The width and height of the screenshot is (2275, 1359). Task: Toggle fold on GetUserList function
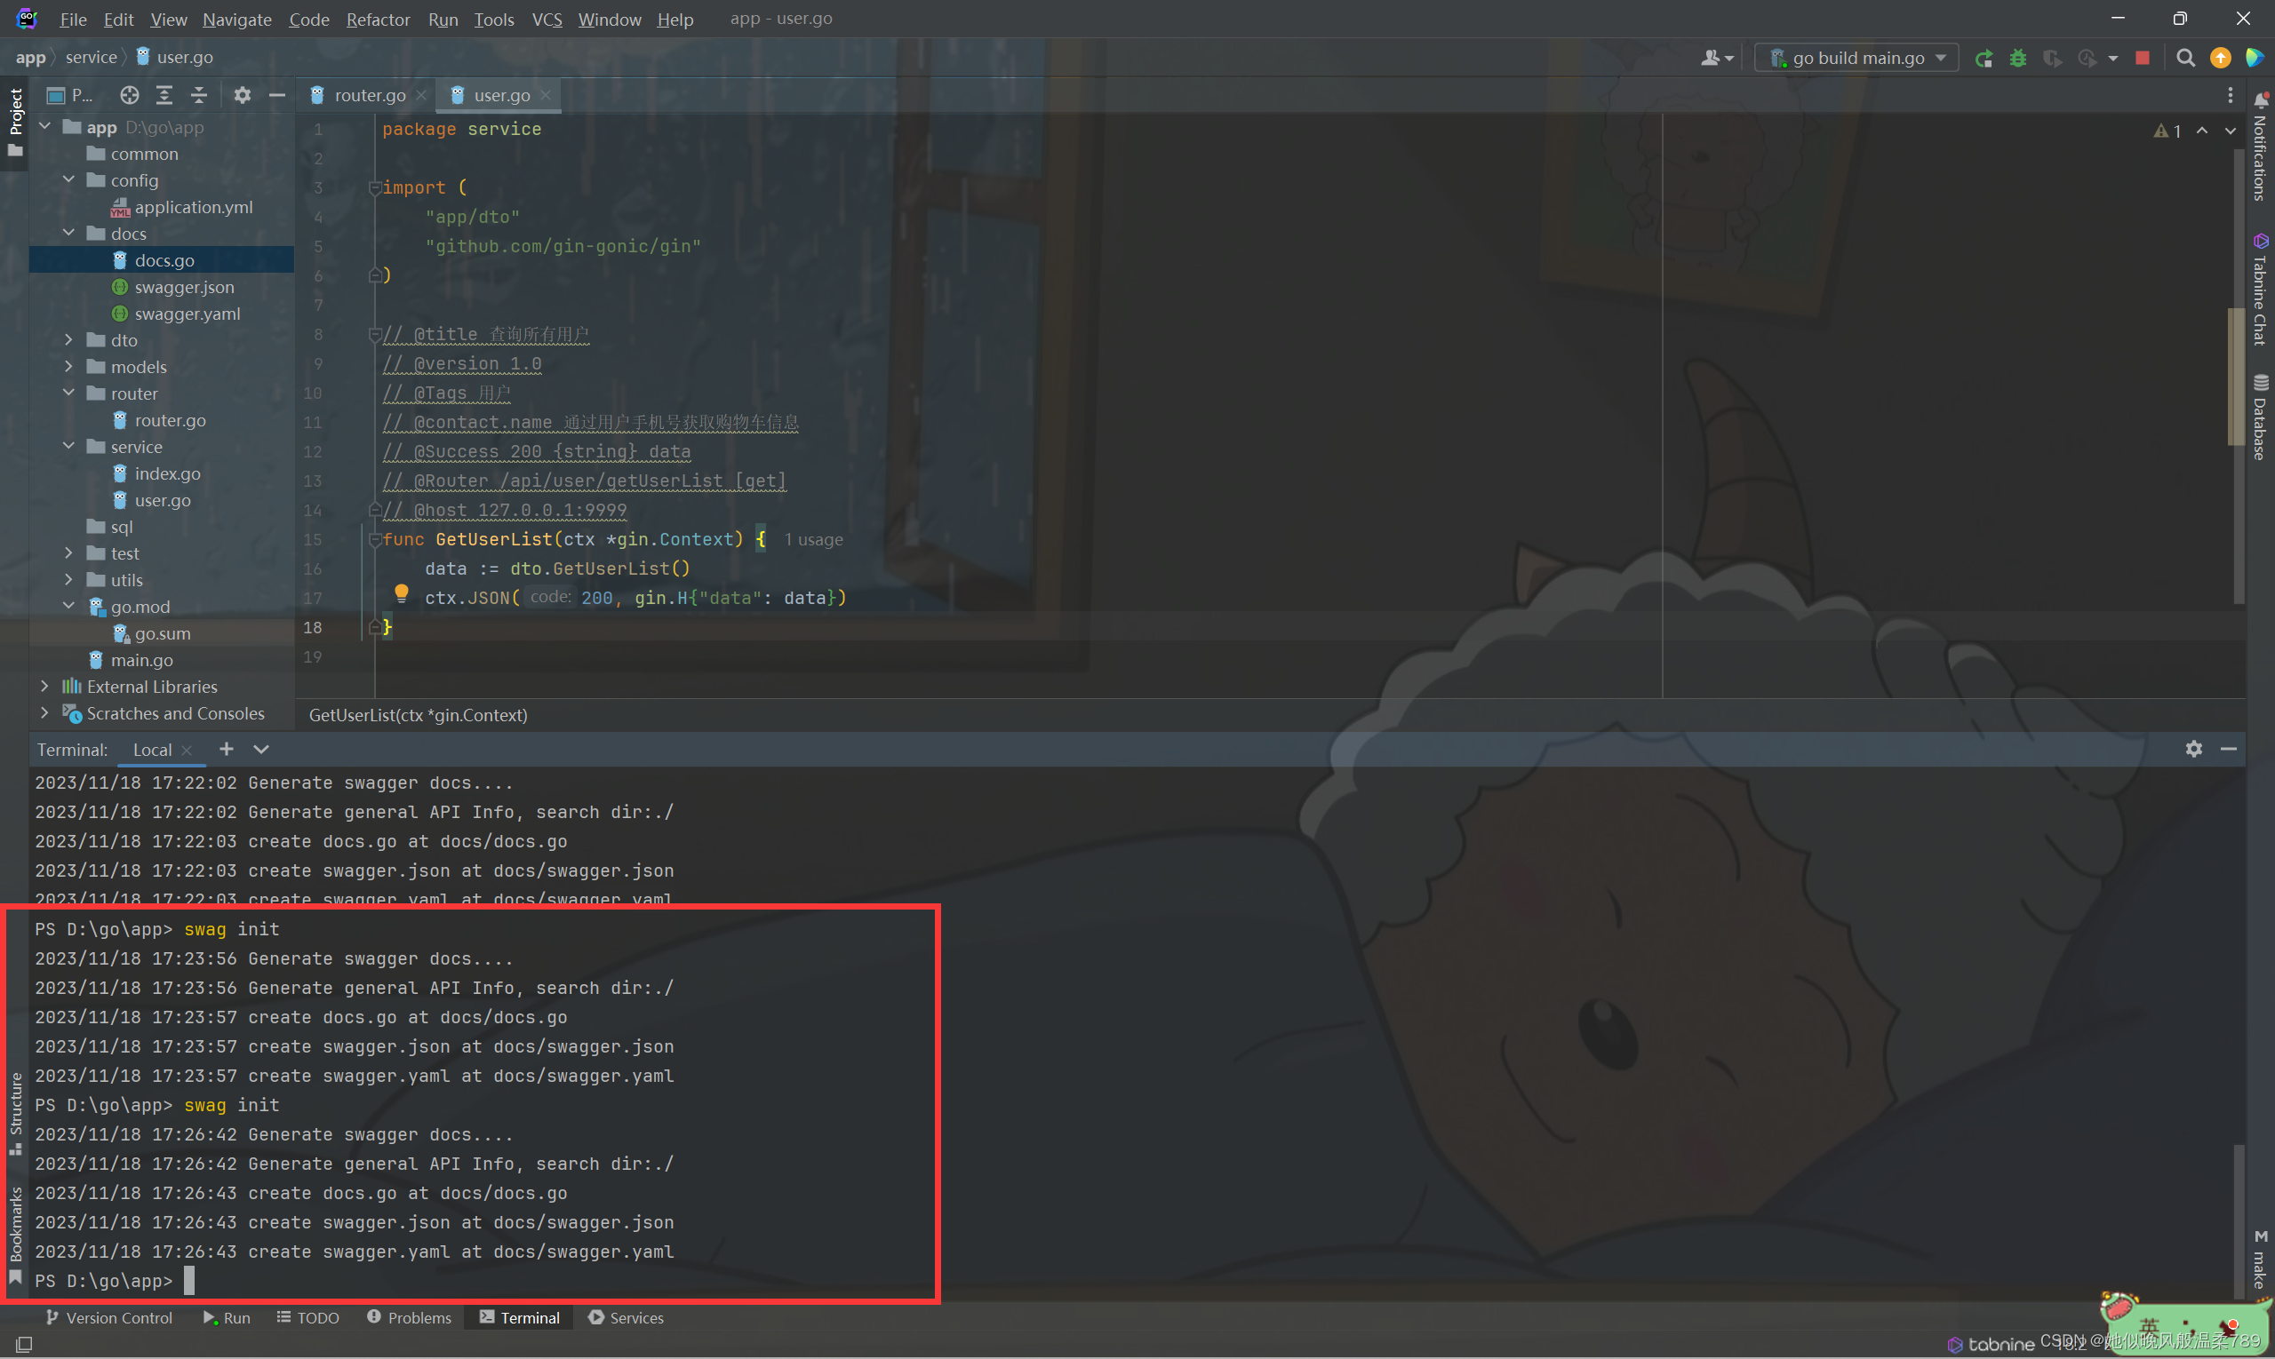pyautogui.click(x=375, y=539)
